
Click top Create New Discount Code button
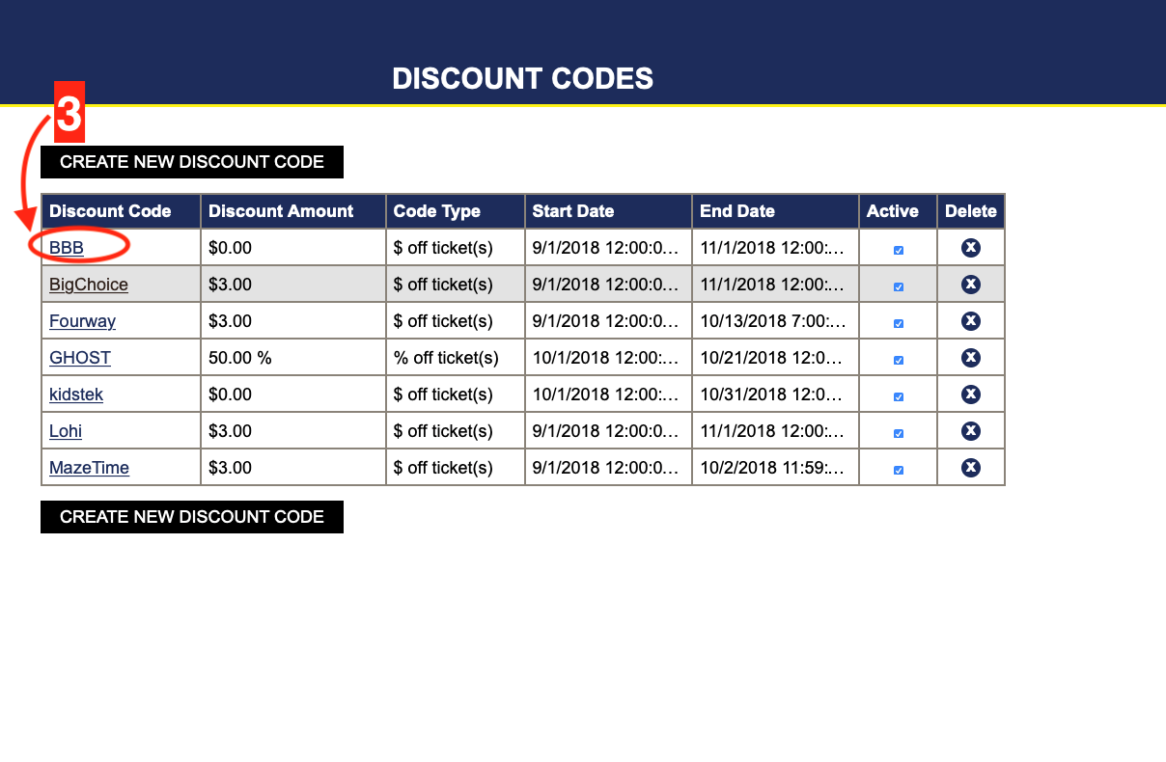coord(192,162)
